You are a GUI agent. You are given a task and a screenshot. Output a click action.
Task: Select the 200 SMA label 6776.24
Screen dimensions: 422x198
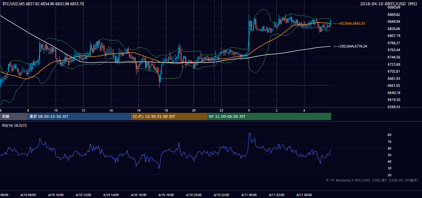(350, 47)
